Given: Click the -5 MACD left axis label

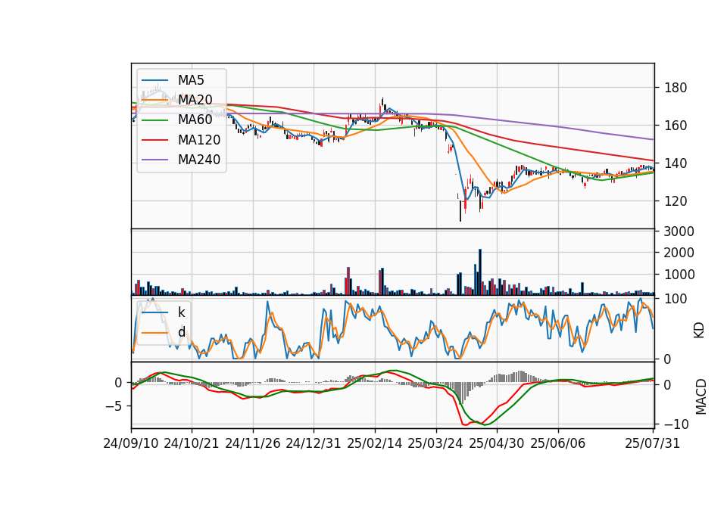Looking at the screenshot, I should [x=114, y=406].
